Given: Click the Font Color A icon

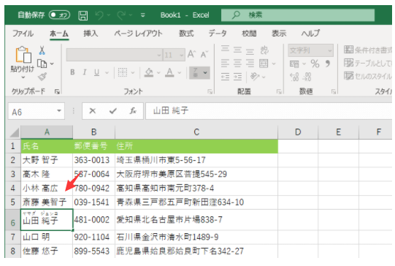Looking at the screenshot, I should click(170, 72).
